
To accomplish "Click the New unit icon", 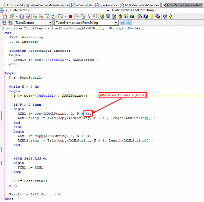I will click(x=5, y=16).
